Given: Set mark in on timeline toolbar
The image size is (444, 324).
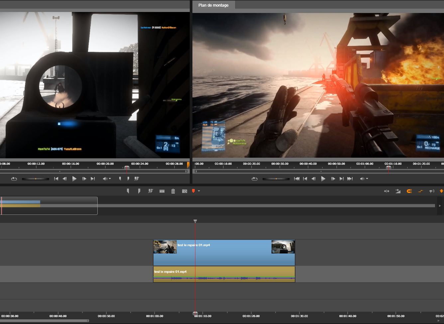Looking at the screenshot, I should [128, 191].
